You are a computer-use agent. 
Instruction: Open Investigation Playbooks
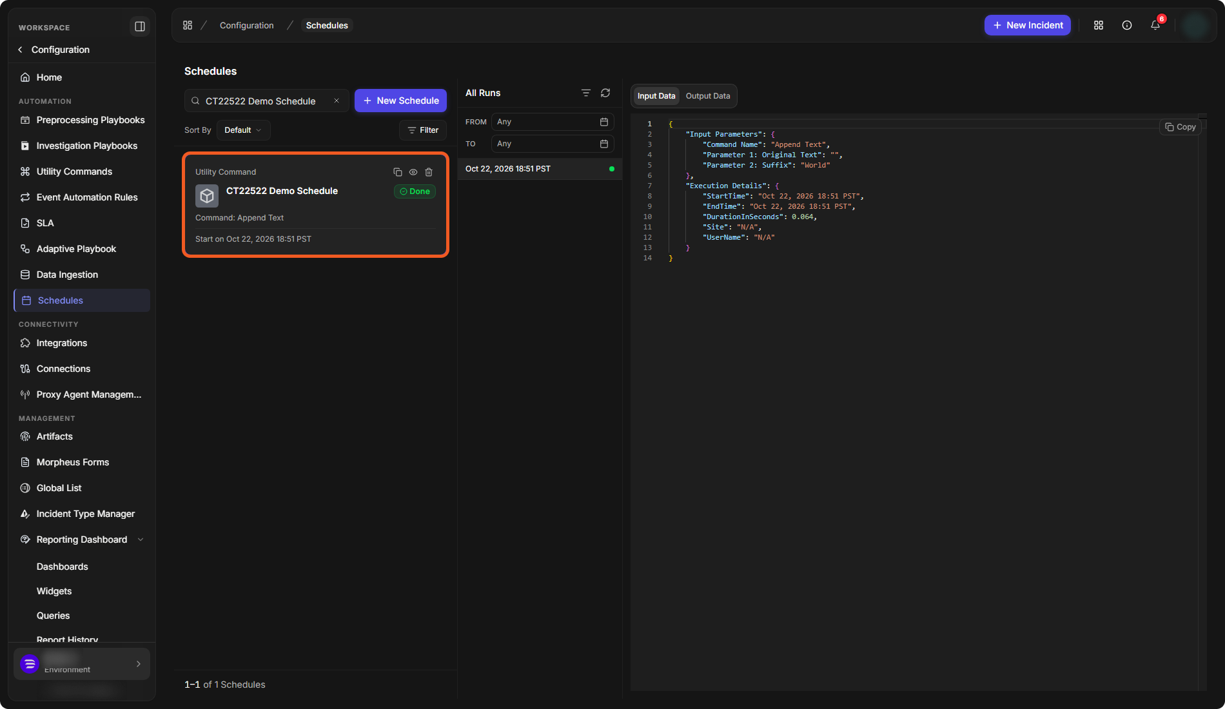[82, 146]
